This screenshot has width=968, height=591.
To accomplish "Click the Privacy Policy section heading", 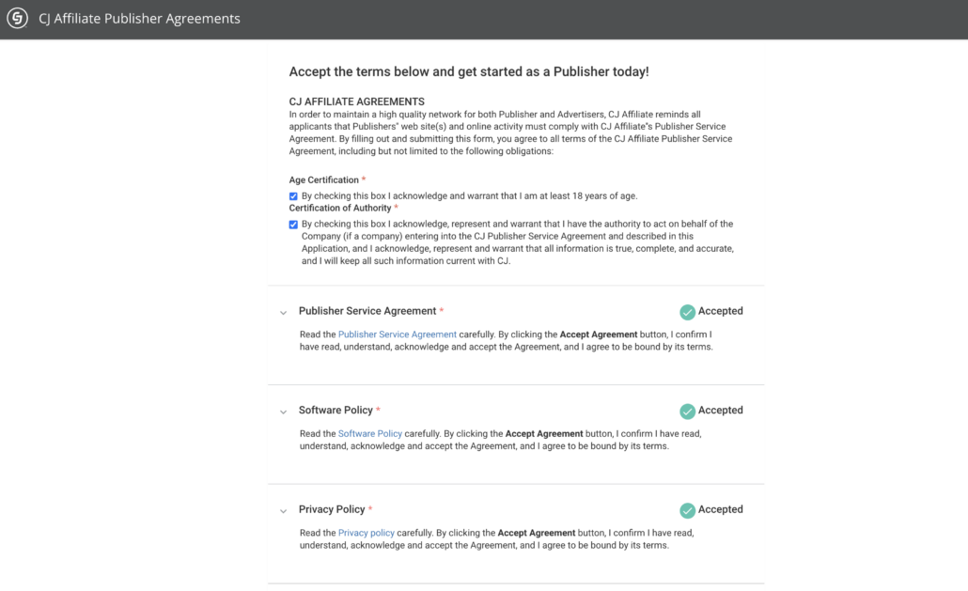I will tap(332, 509).
